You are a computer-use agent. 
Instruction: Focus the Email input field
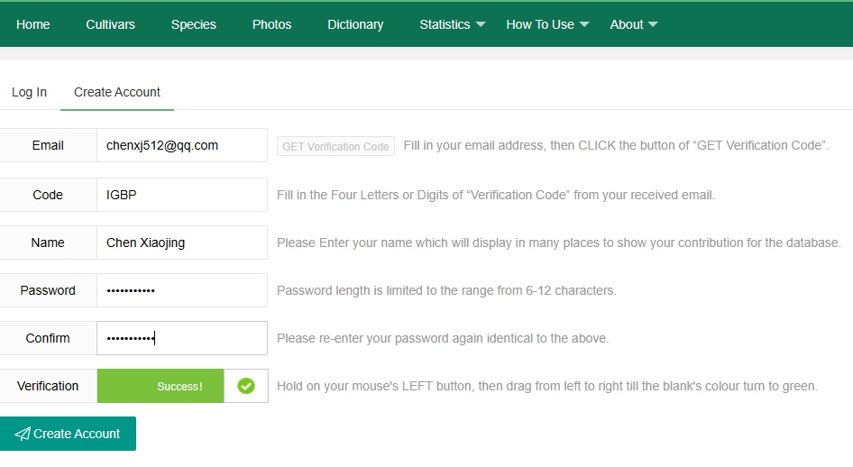point(182,145)
